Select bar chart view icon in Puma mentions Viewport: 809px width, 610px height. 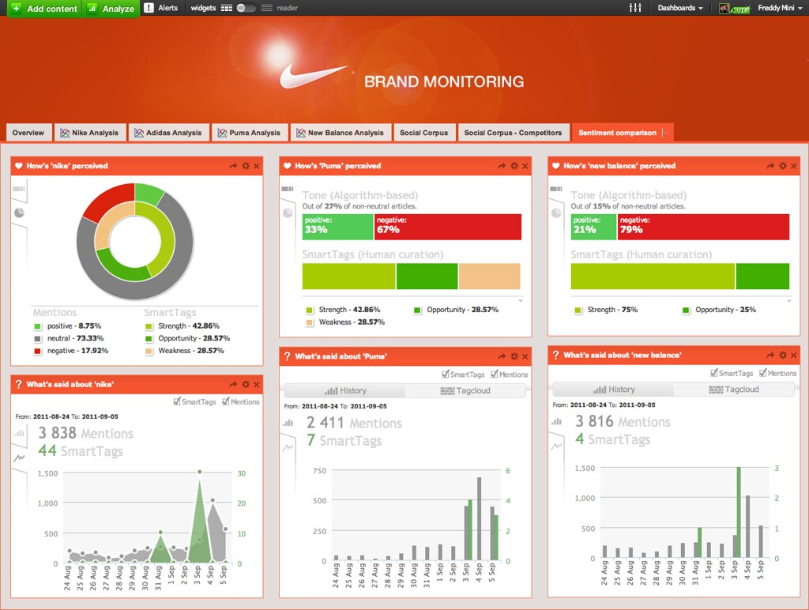pos(288,424)
